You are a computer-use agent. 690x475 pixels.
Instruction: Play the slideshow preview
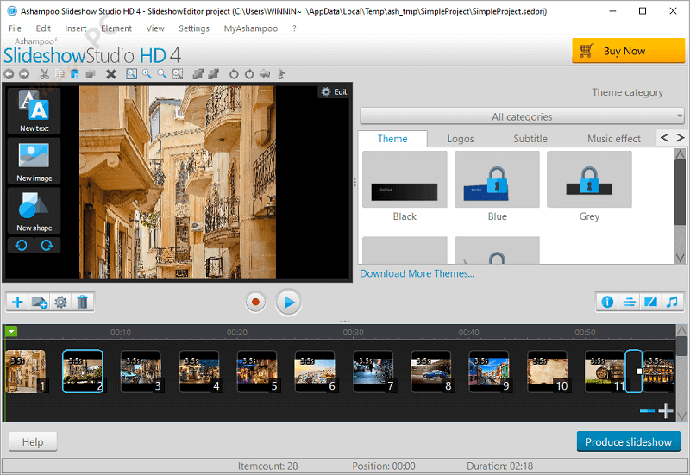pyautogui.click(x=289, y=302)
